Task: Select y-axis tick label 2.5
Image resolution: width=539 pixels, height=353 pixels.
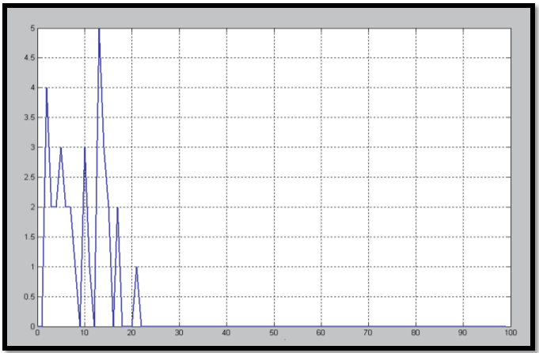Action: (28, 177)
